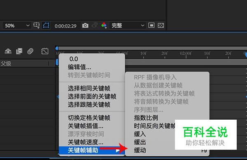Click the 02:00f mark on time ruler
Image resolution: width=247 pixels, height=160 pixels.
(186, 53)
